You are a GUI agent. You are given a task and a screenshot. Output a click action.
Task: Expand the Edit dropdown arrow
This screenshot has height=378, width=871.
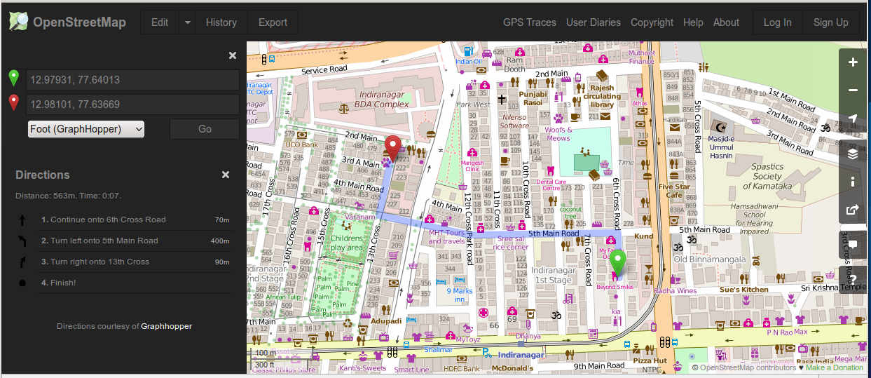187,22
